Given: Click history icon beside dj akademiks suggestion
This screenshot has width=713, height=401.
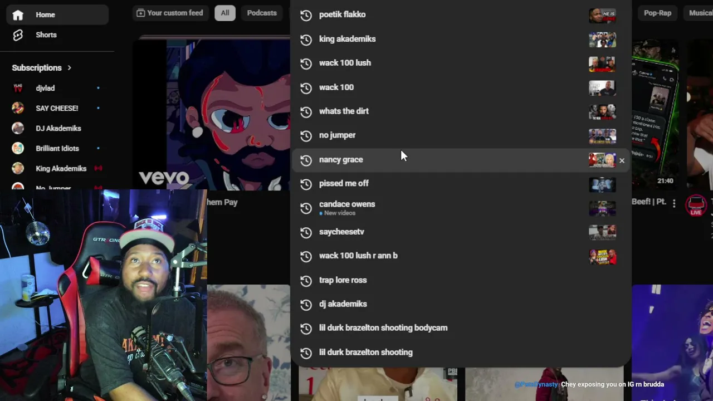Looking at the screenshot, I should click(x=306, y=305).
